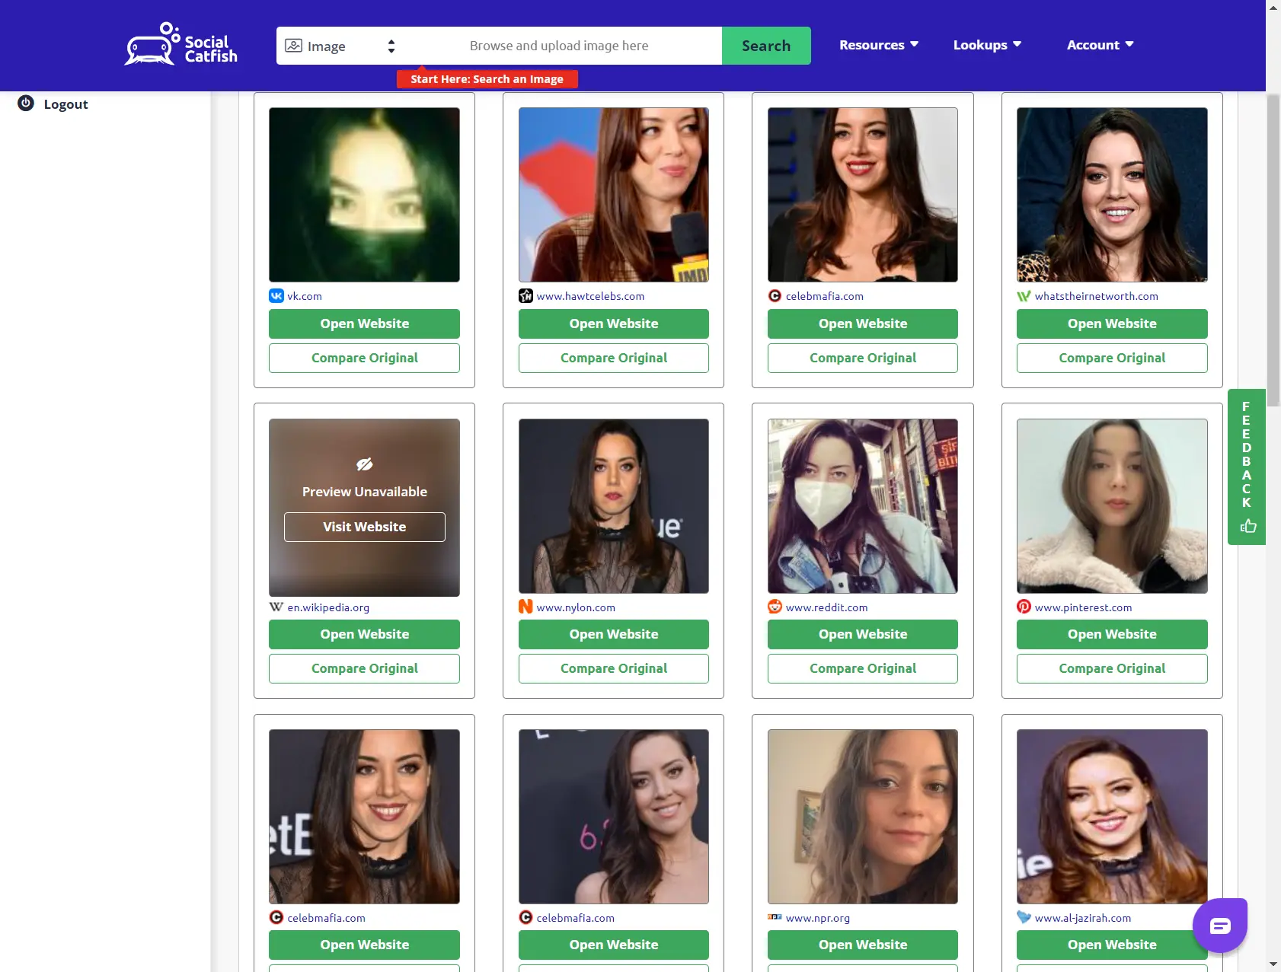Click the vk.com favicon icon

276,296
